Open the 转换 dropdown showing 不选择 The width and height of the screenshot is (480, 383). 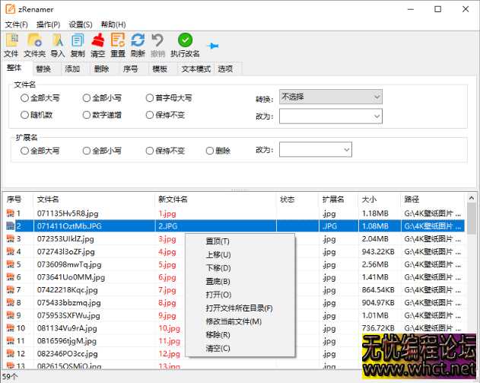tap(330, 97)
